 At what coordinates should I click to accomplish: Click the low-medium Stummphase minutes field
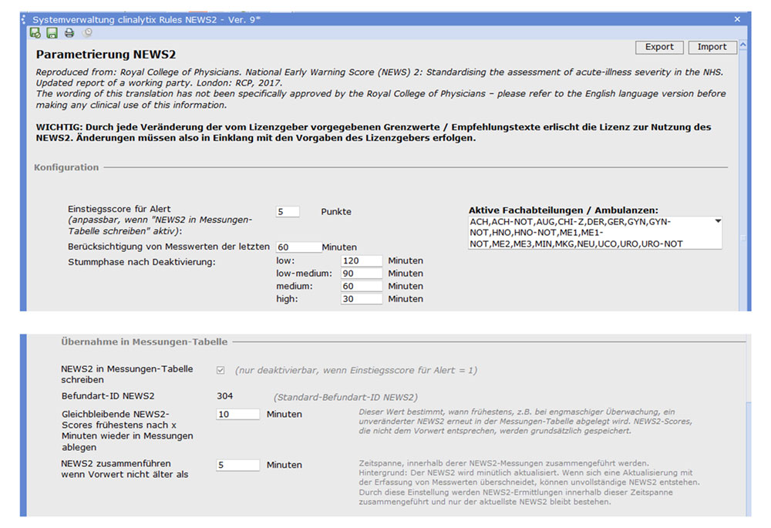coord(362,274)
